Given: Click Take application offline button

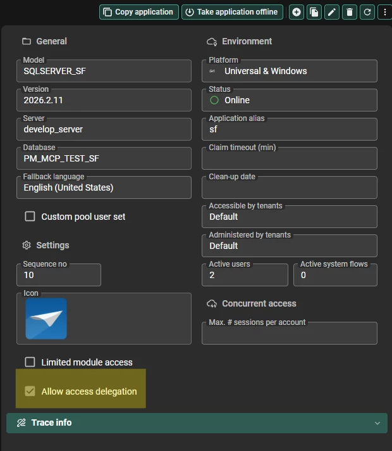Looking at the screenshot, I should [x=232, y=12].
